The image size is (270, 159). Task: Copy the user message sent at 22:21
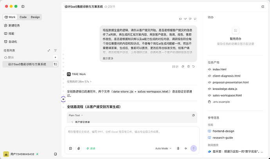point(183,66)
